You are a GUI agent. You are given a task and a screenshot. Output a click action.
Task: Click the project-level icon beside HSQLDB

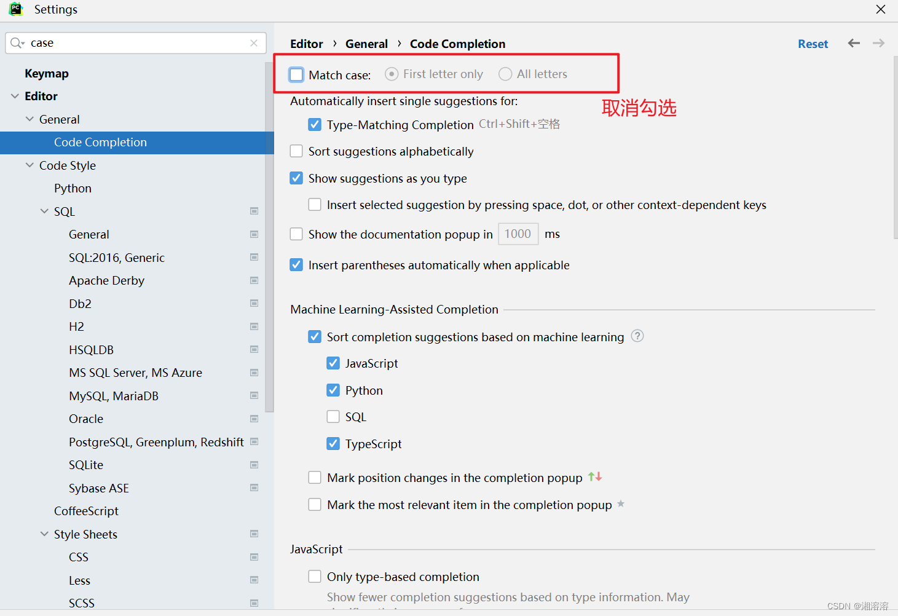point(254,349)
